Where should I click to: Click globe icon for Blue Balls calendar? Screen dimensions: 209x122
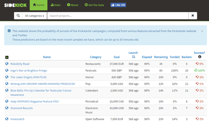pyautogui.click(x=7, y=90)
